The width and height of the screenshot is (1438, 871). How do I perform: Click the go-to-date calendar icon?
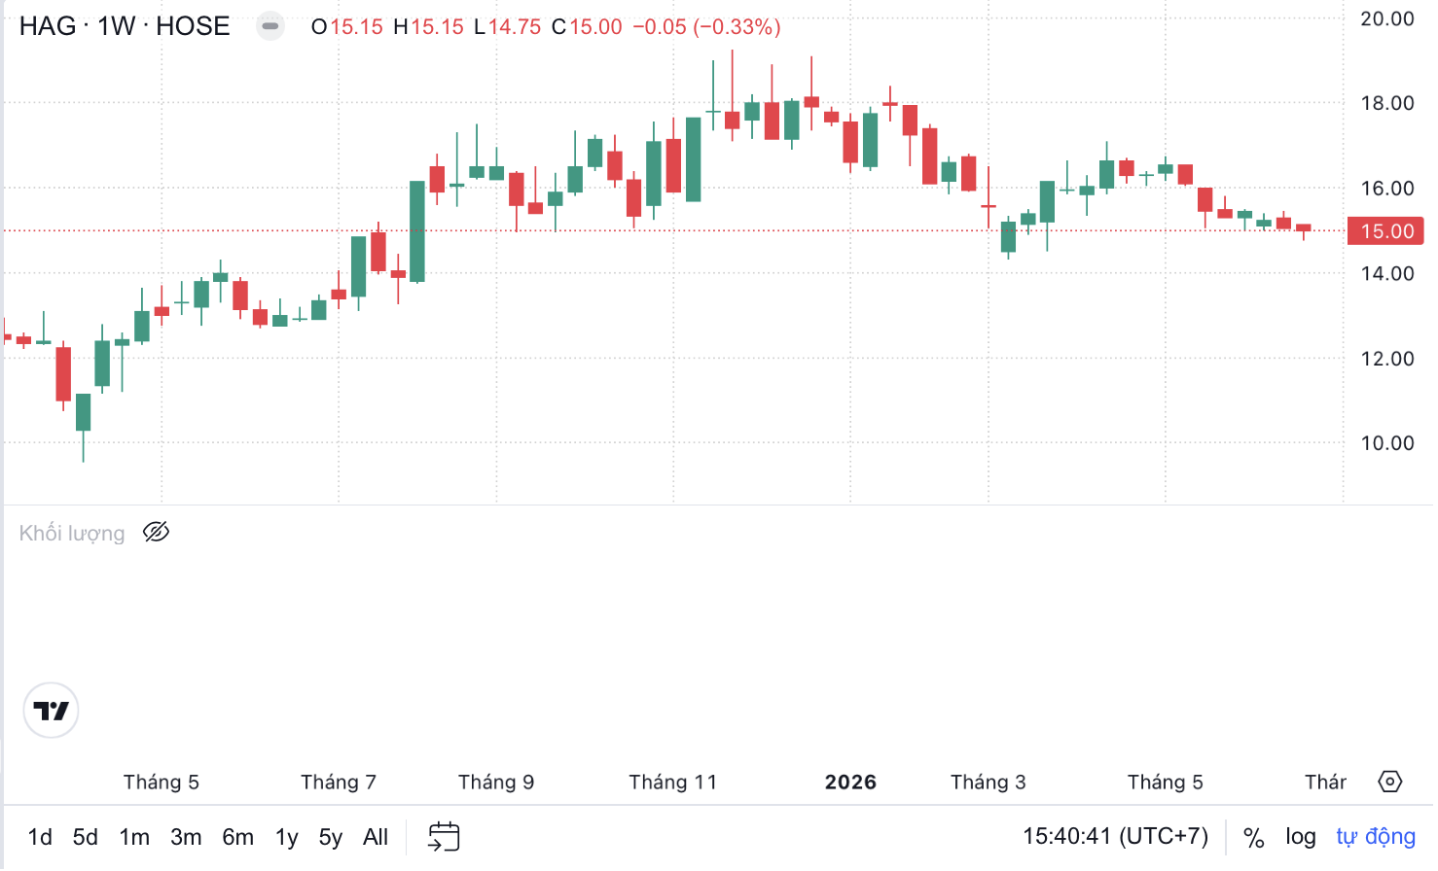pyautogui.click(x=444, y=837)
